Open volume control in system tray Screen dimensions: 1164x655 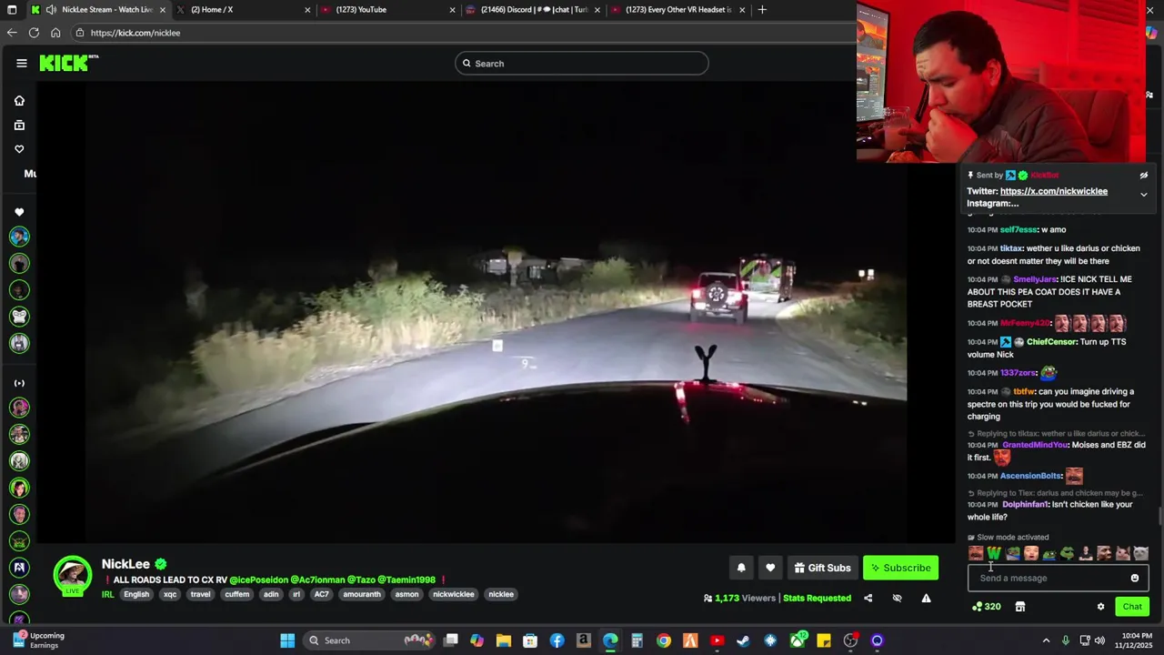(1100, 640)
